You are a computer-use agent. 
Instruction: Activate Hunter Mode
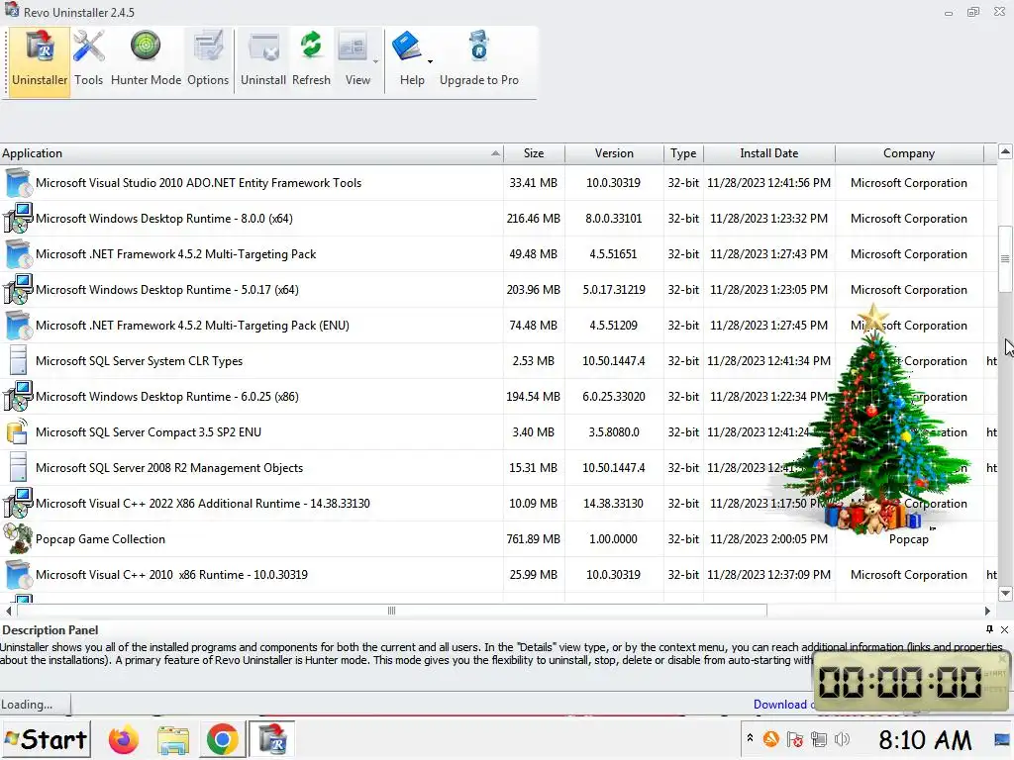pos(146,61)
